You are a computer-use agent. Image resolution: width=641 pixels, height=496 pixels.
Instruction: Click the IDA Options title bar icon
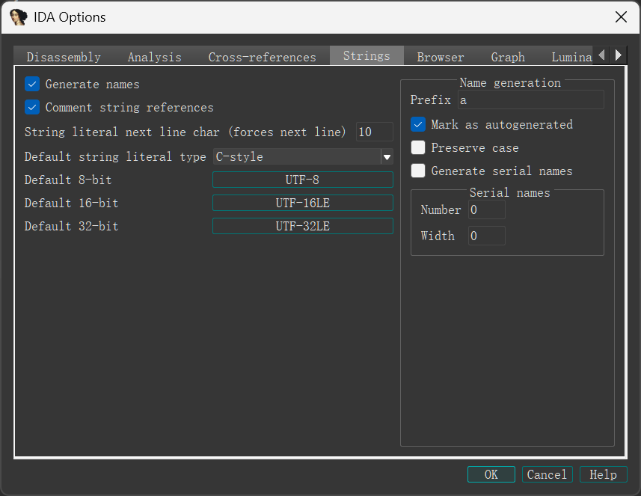click(18, 16)
